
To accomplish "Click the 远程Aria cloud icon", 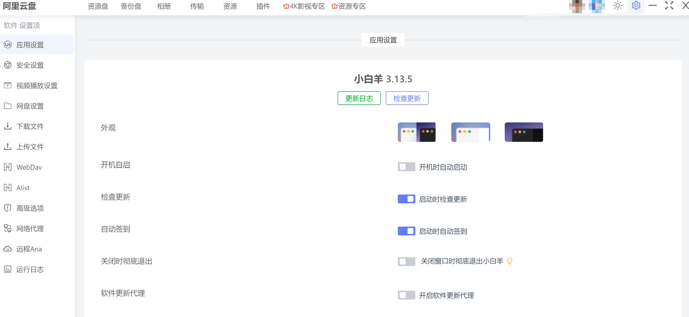I will [x=8, y=249].
